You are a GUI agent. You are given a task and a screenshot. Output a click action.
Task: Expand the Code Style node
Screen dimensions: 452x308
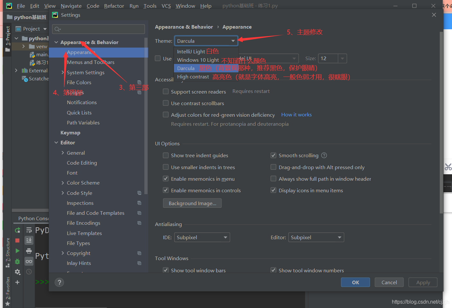tap(63, 193)
